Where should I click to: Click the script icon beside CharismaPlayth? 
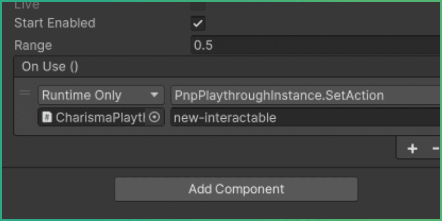47,117
